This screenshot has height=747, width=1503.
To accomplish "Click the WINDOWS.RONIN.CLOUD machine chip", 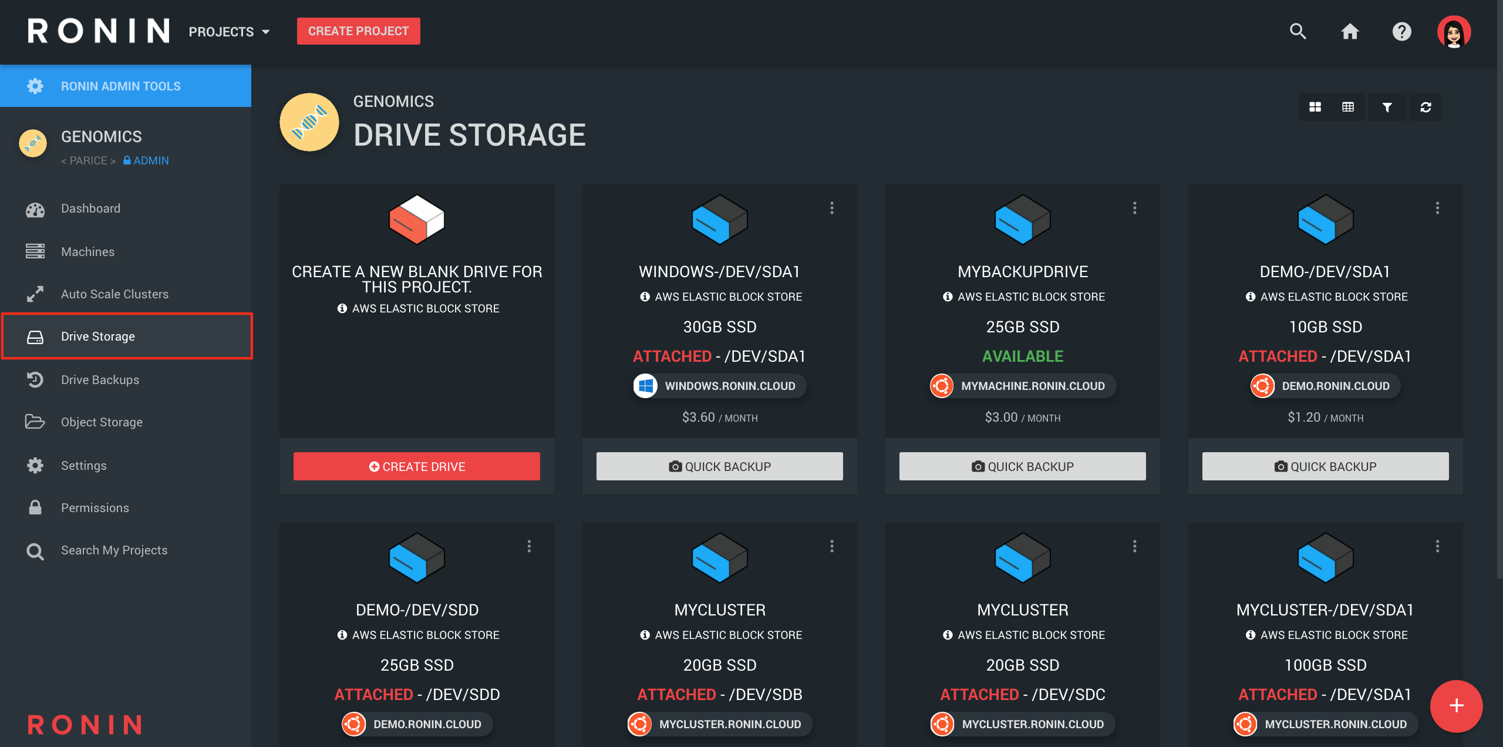I will 719,386.
